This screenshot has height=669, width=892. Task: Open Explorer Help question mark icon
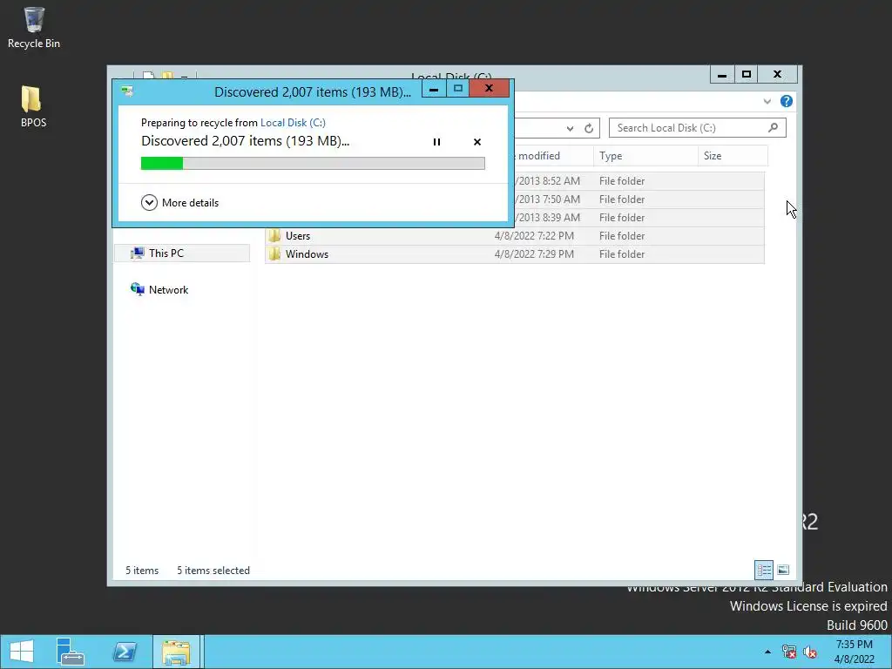click(x=787, y=101)
